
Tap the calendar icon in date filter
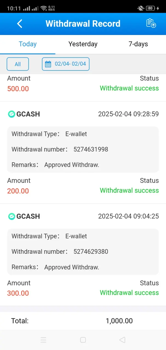coord(48,64)
